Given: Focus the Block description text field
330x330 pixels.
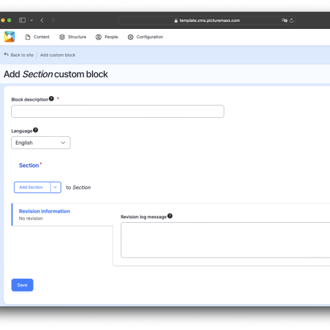Looking at the screenshot, I should [x=118, y=111].
